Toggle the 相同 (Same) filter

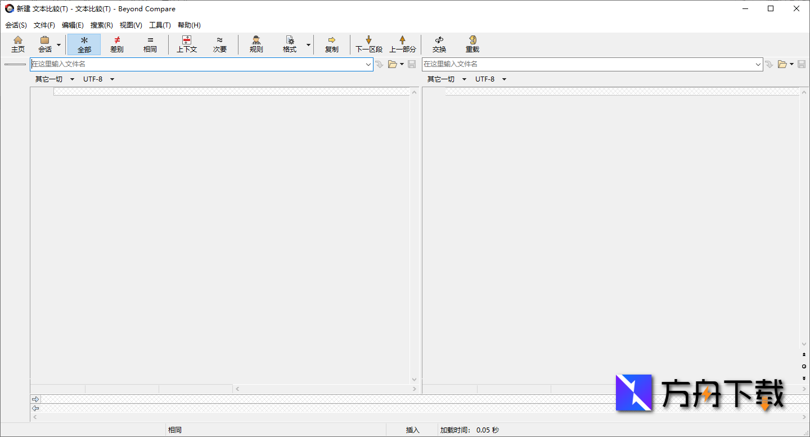[150, 44]
